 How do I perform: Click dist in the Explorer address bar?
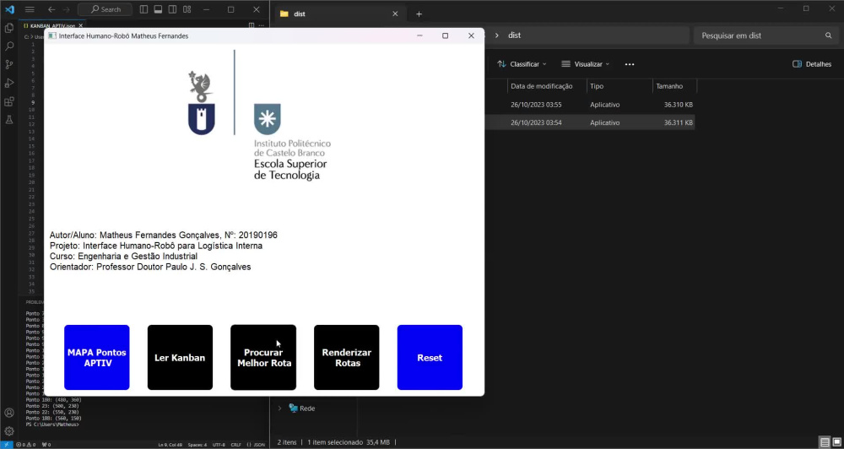(x=515, y=35)
